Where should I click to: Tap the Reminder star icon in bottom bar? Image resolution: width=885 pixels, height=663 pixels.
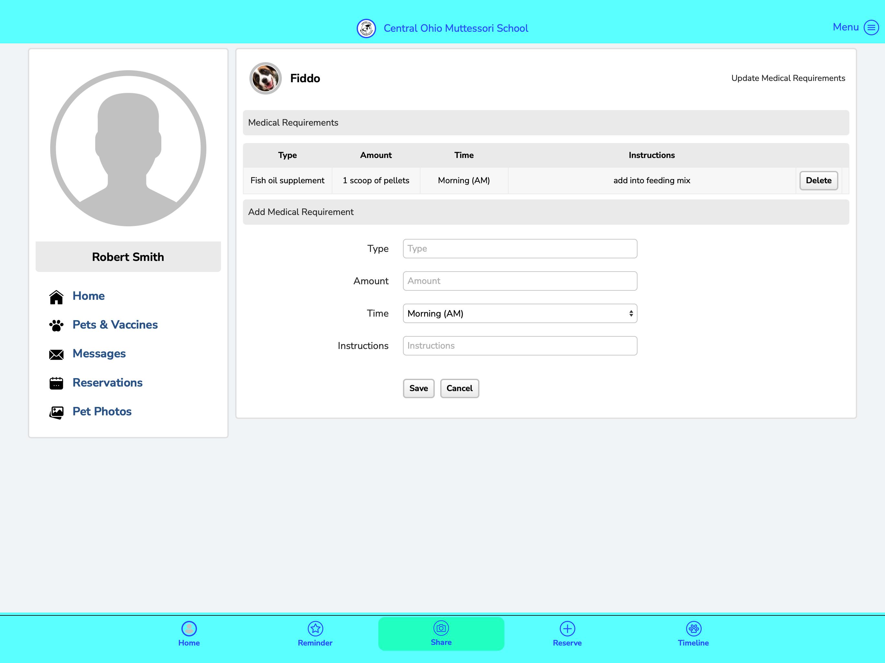(x=315, y=628)
